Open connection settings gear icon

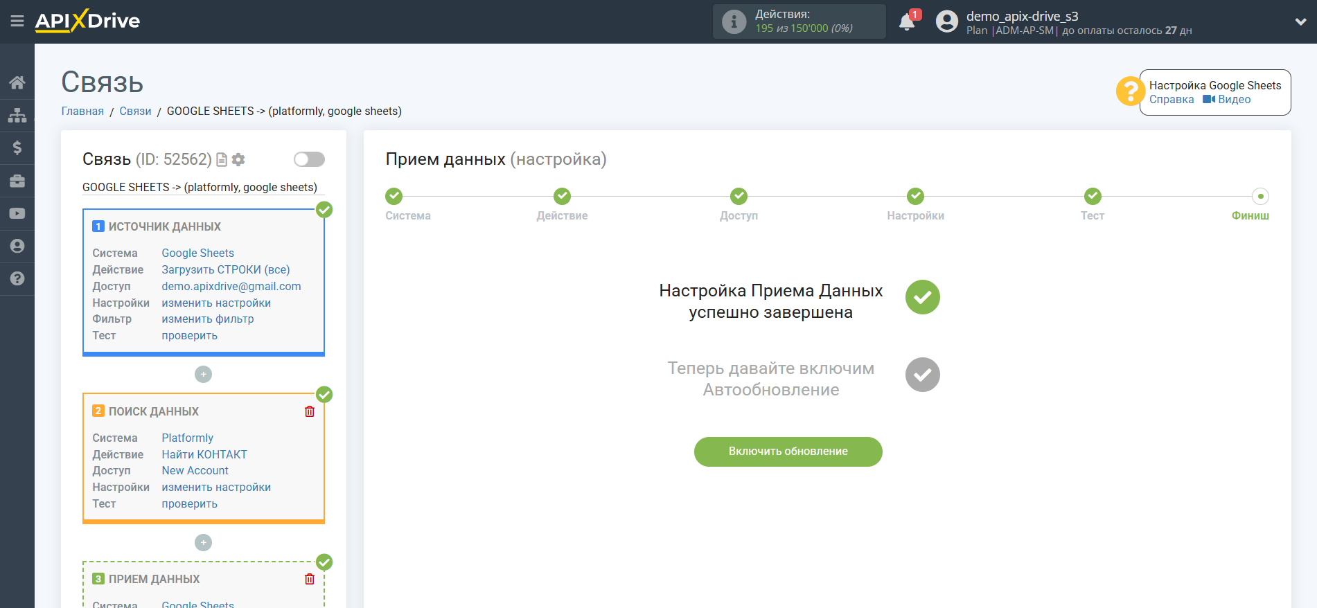238,160
